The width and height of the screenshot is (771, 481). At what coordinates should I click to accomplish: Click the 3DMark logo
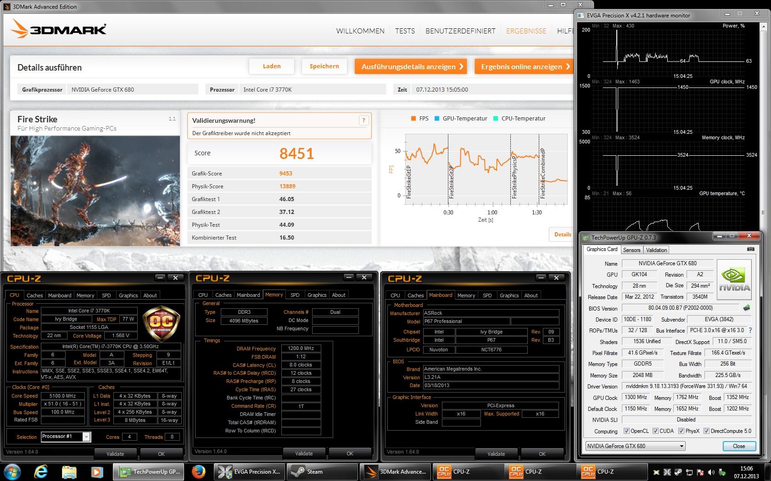pyautogui.click(x=59, y=29)
